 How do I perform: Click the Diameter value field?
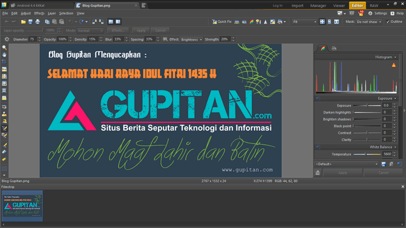point(33,40)
